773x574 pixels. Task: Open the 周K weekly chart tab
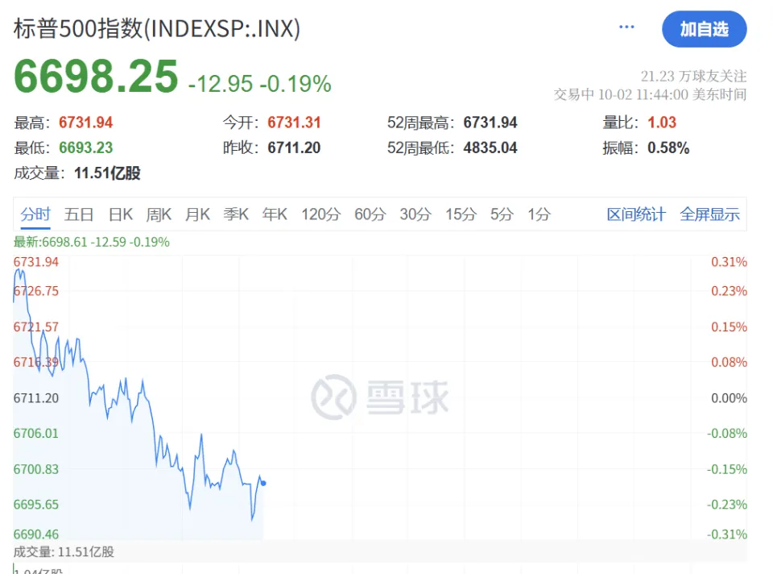[159, 214]
